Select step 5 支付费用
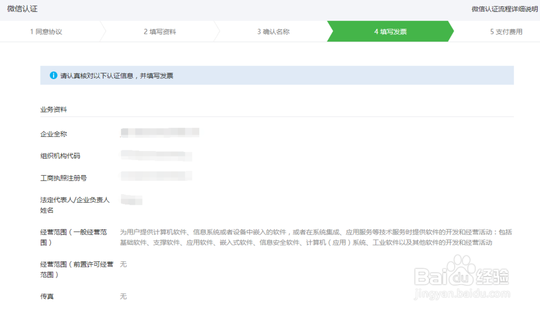540x312 pixels. coord(507,32)
